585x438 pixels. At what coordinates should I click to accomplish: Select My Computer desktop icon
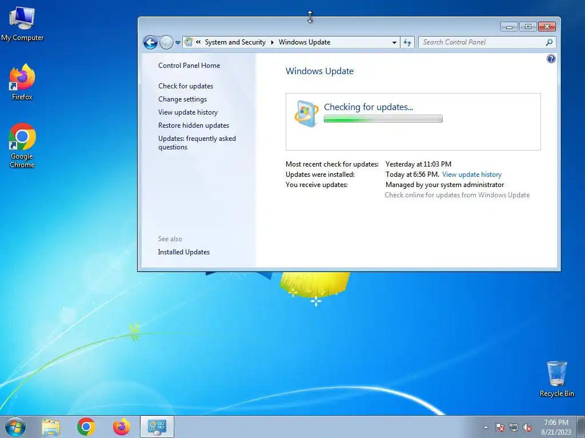point(22,23)
